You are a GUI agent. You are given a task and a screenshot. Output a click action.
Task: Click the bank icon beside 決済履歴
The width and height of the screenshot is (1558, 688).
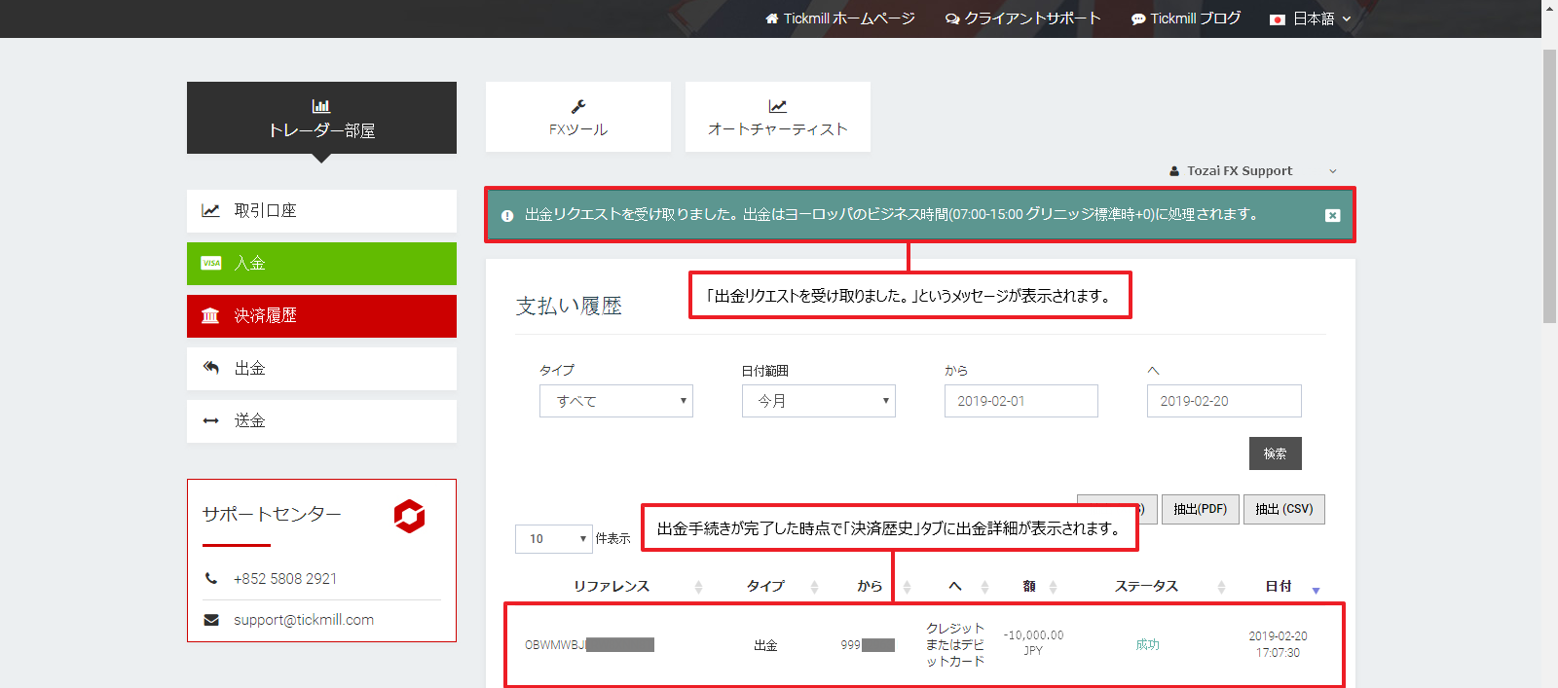pos(210,315)
